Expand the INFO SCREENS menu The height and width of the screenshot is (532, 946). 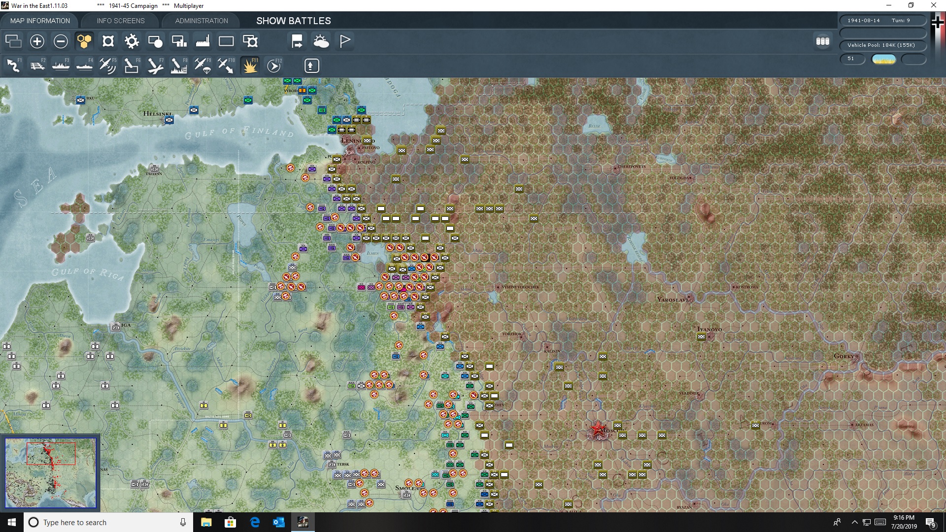click(x=120, y=21)
